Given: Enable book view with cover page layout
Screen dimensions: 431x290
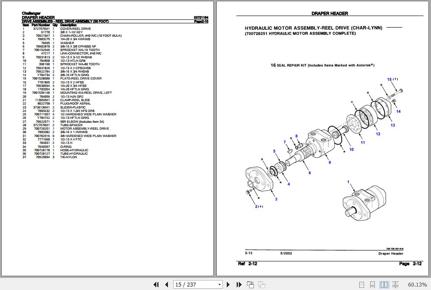Looking at the screenshot, I should tap(396, 284).
